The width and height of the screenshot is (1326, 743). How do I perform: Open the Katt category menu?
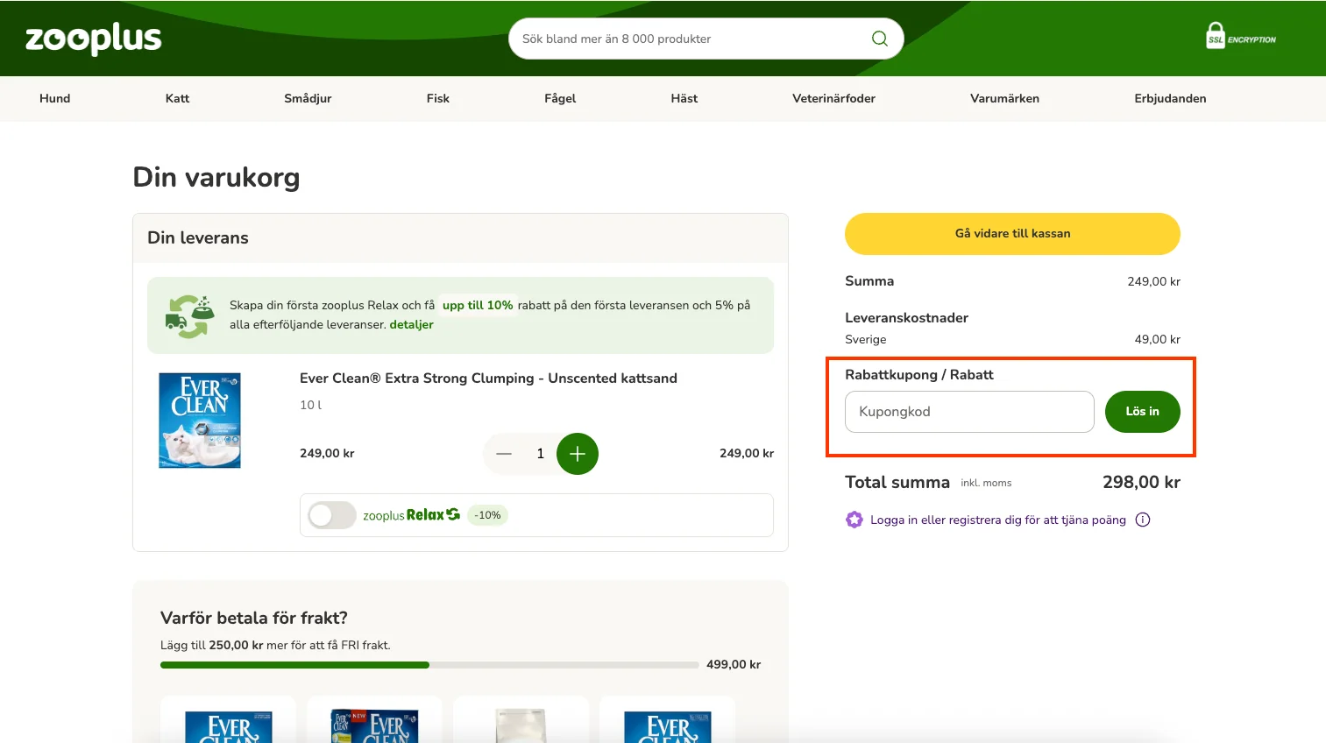(177, 98)
